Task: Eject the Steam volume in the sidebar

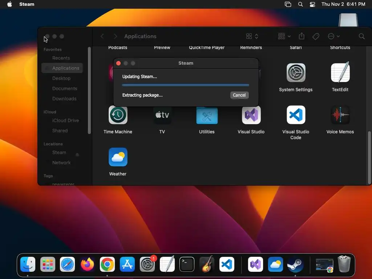Action: [x=77, y=155]
